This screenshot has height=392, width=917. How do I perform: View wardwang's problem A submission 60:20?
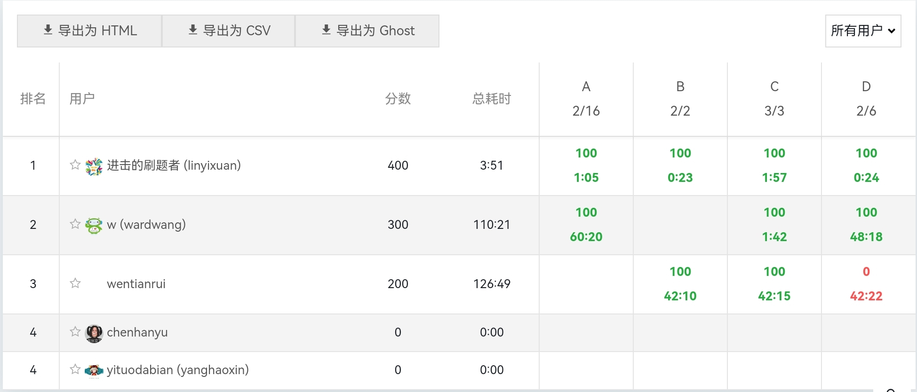pos(586,237)
